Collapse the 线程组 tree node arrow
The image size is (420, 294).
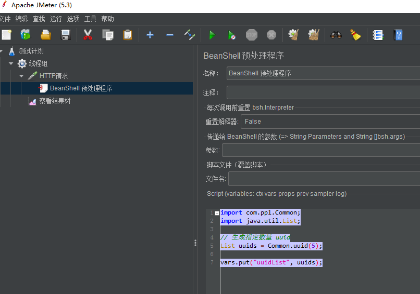11,63
